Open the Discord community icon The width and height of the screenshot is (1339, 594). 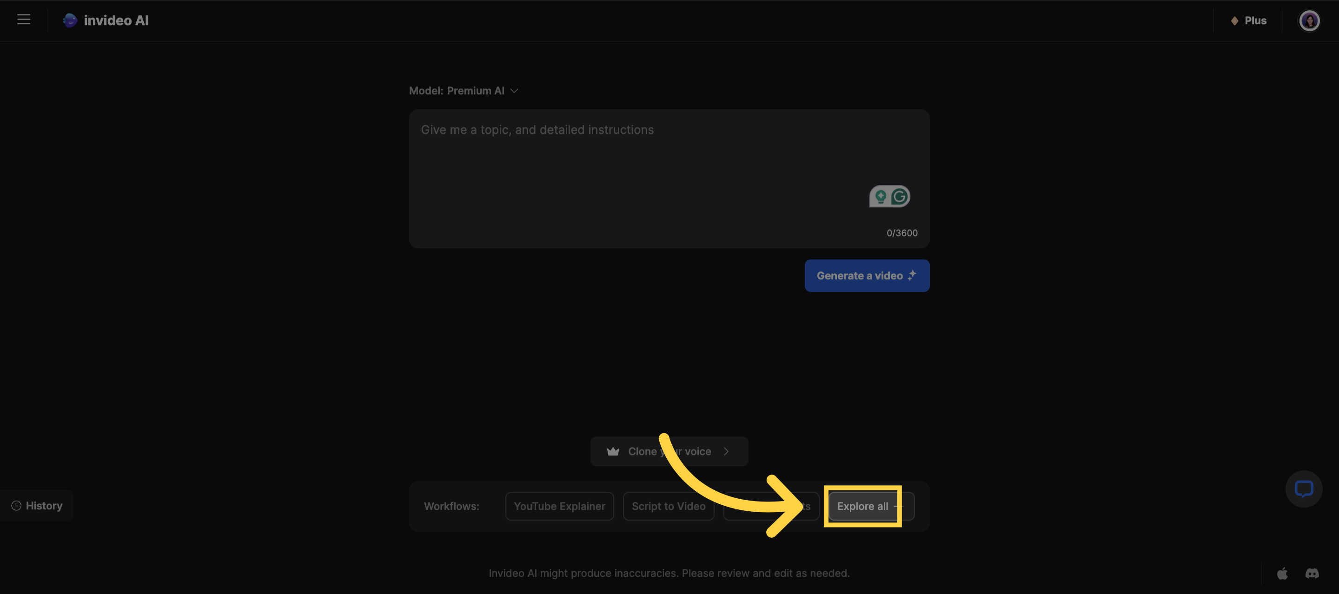(x=1312, y=573)
